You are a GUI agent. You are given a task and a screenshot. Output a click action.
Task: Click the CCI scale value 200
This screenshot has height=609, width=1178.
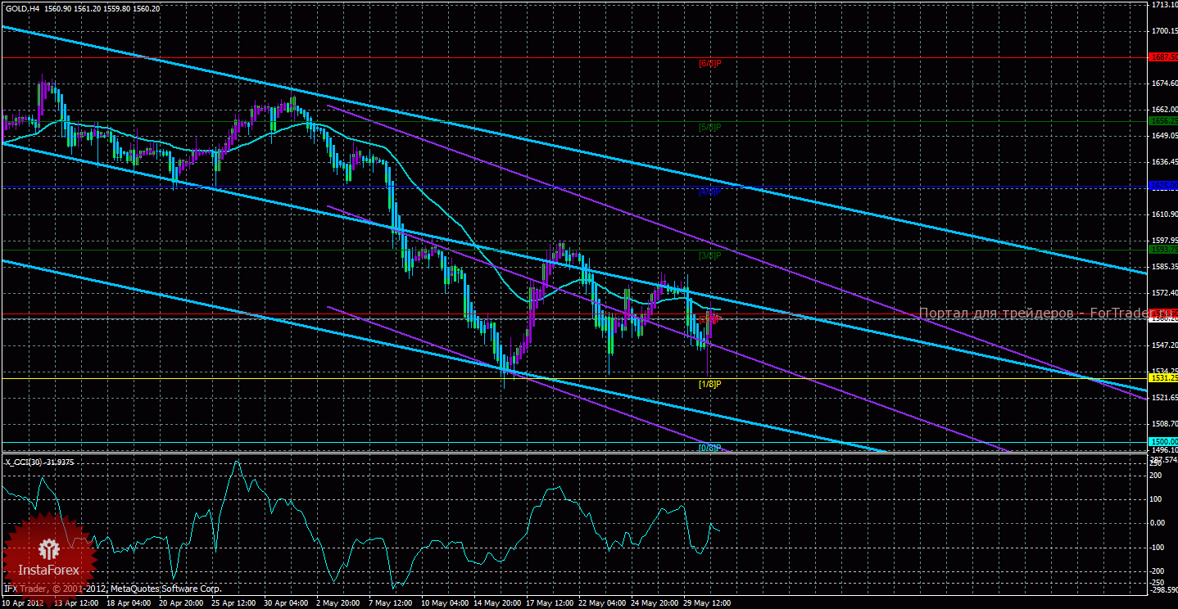[x=1157, y=475]
